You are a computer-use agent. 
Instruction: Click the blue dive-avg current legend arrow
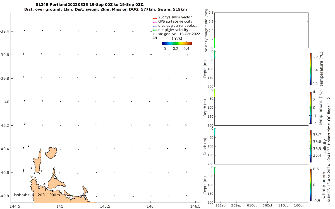click(x=155, y=26)
